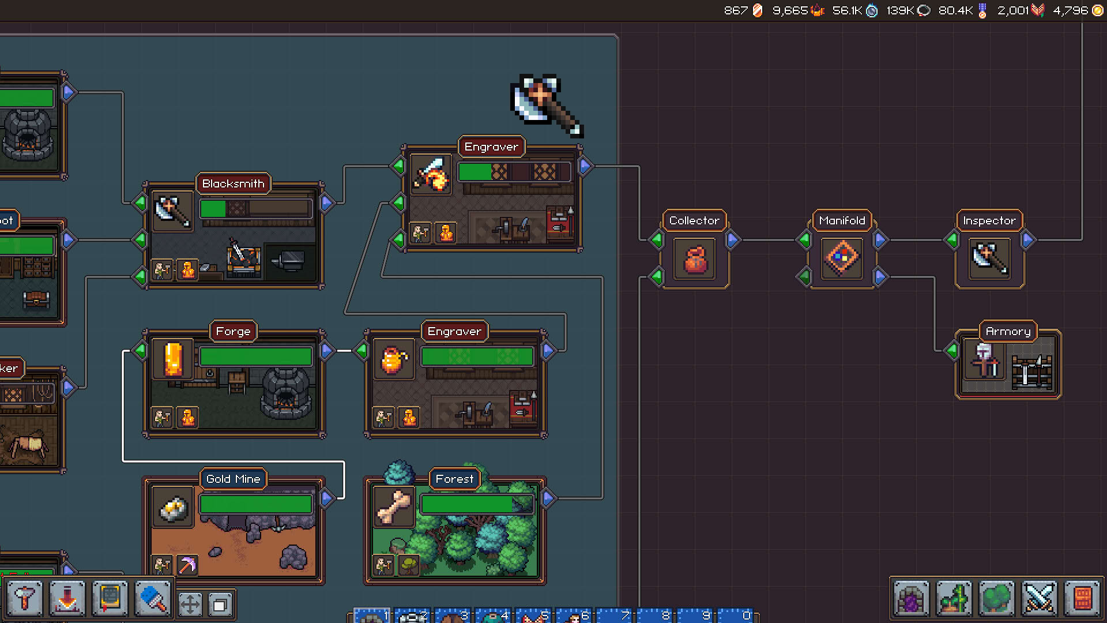Select hotbar slot 4

pyautogui.click(x=493, y=615)
